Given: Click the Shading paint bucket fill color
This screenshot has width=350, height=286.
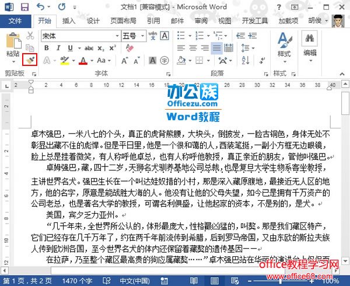Looking at the screenshot, I should pos(181,60).
